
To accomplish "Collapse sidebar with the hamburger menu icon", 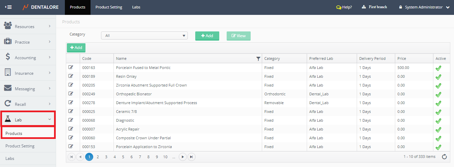I will [8, 7].
